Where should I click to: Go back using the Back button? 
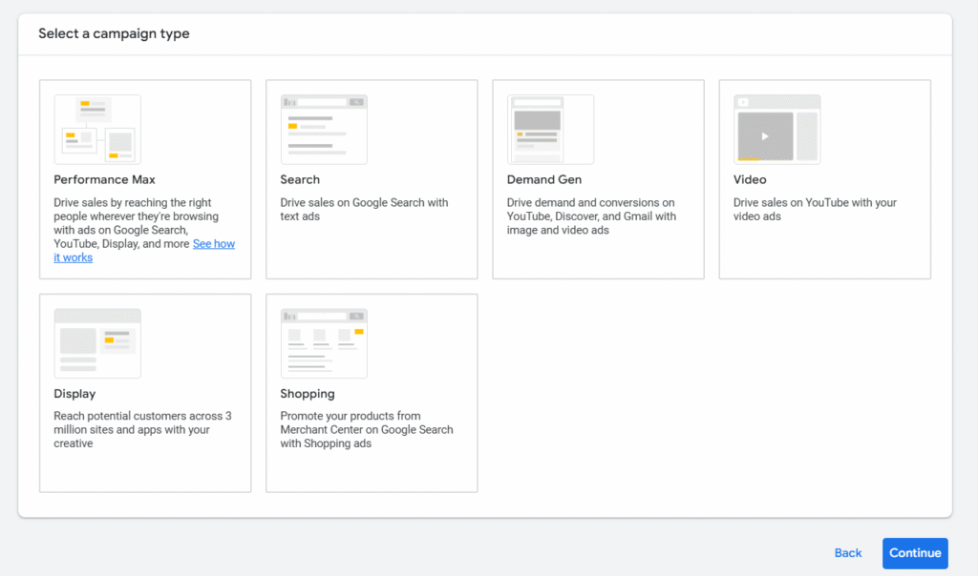click(848, 553)
